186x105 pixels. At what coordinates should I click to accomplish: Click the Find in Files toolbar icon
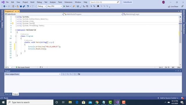(74, 6)
